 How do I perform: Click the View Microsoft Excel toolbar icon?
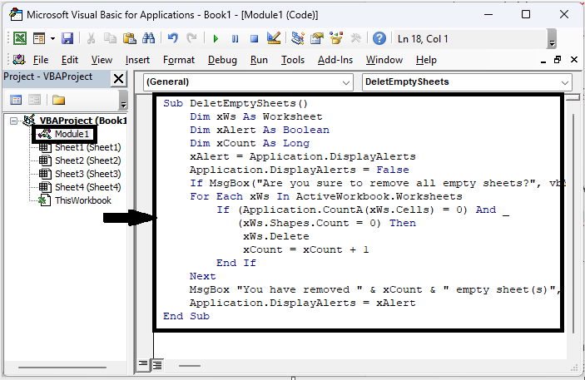tap(20, 38)
